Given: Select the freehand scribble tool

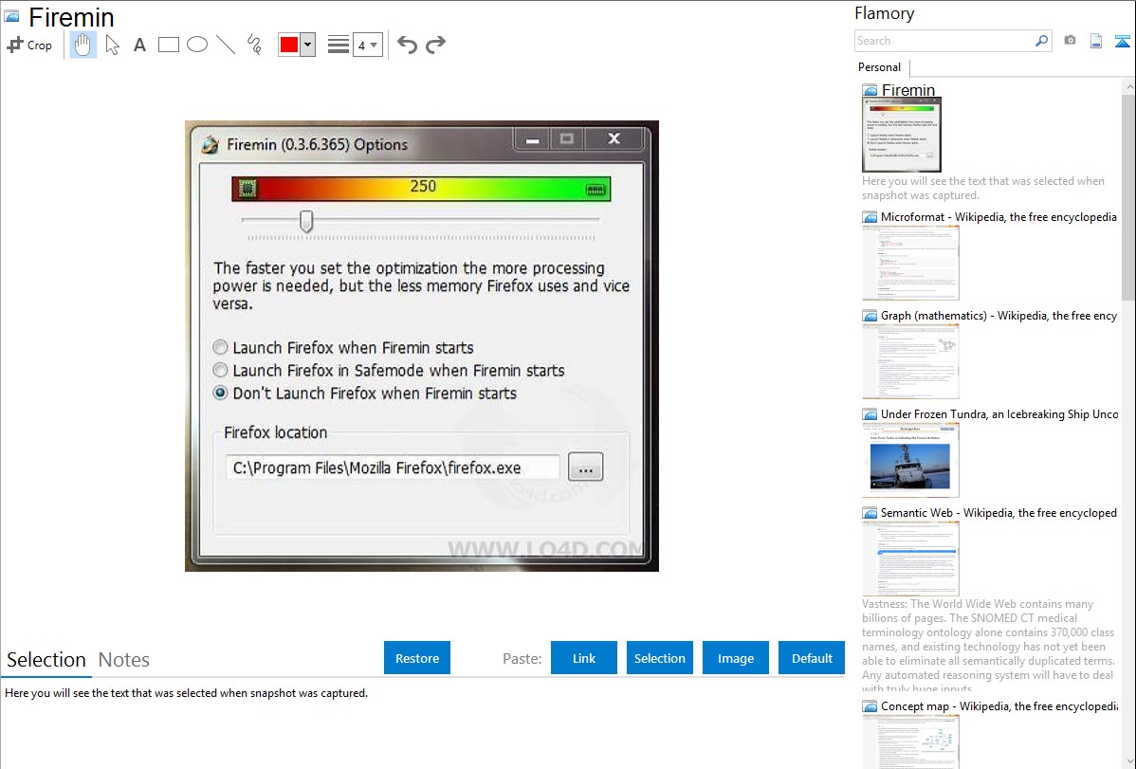Looking at the screenshot, I should [254, 45].
